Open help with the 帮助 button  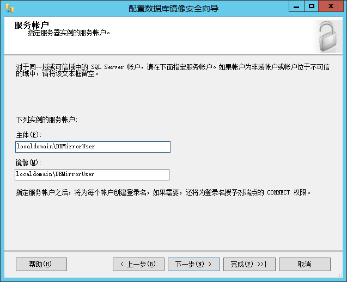click(x=41, y=264)
